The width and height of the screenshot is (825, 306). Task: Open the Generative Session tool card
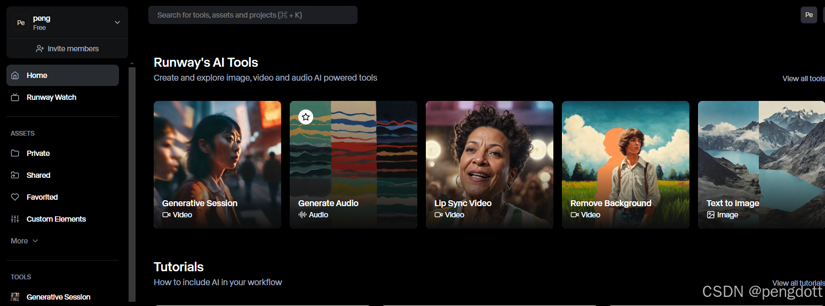tap(217, 164)
